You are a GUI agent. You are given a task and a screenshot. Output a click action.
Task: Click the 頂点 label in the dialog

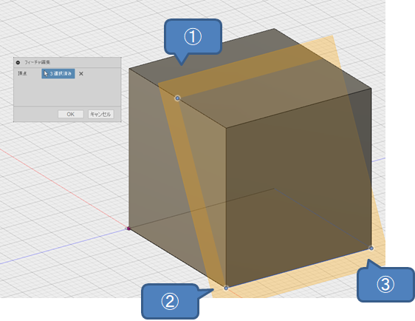point(22,73)
